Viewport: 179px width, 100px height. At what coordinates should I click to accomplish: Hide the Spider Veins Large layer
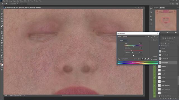click(x=155, y=85)
